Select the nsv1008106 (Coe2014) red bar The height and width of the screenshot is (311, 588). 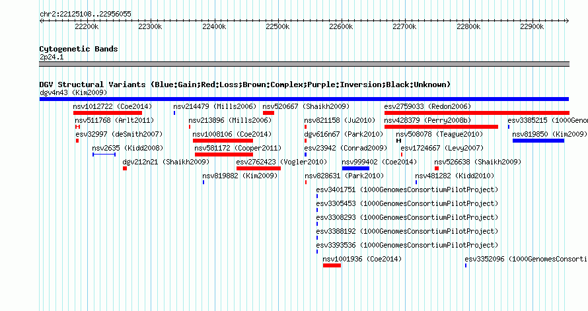223,141
